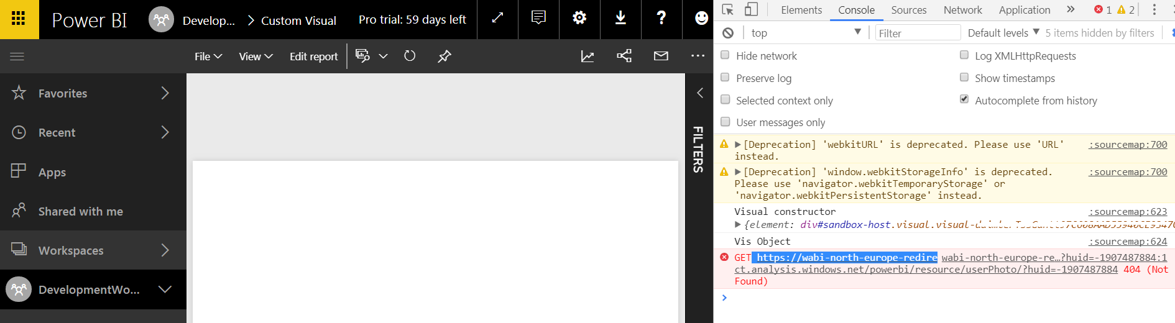Enable the Hide network checkbox
Screen dimensions: 1175x323
pos(725,55)
